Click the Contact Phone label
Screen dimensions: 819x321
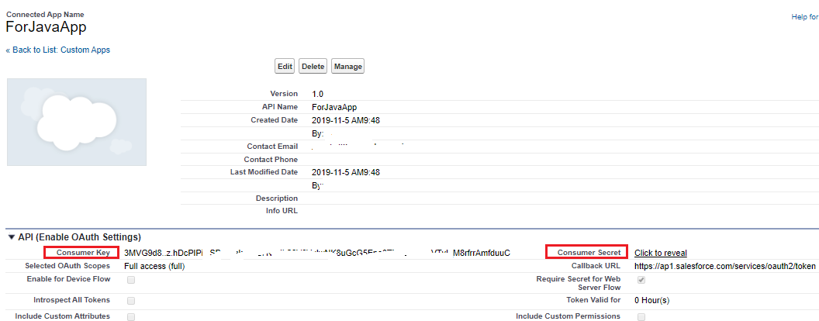(271, 159)
